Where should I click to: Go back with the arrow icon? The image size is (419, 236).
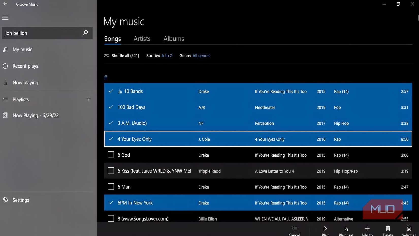[5, 4]
